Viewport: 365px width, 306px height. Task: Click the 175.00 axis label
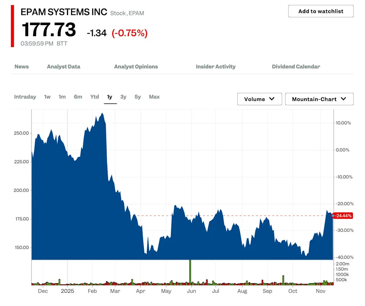tap(22, 219)
